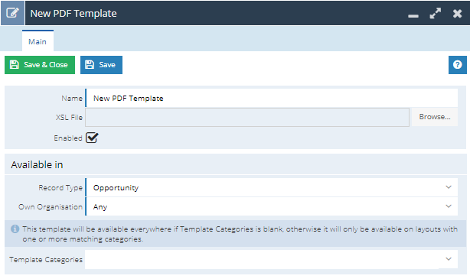
Task: Click the 'XSL File' label
Action: click(x=69, y=118)
